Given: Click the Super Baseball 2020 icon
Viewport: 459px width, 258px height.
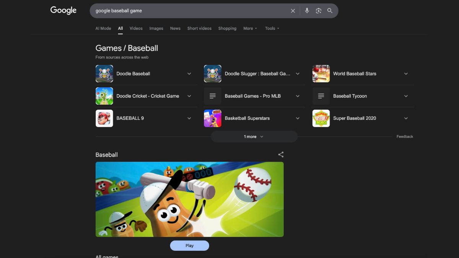Looking at the screenshot, I should point(321,118).
